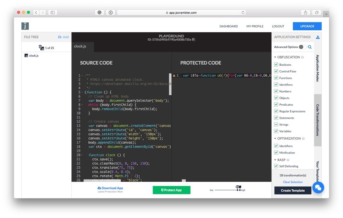Open the DASHBOARD menu item
Screen dimensions: 343x218
(x=228, y=26)
